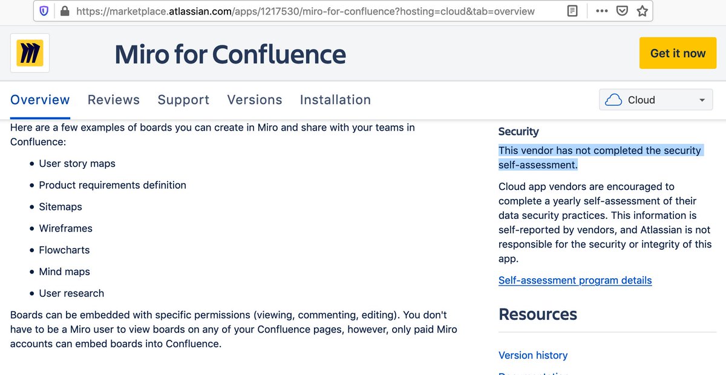Click the Get it now button
Screen dimensions: 726x375
click(x=678, y=53)
